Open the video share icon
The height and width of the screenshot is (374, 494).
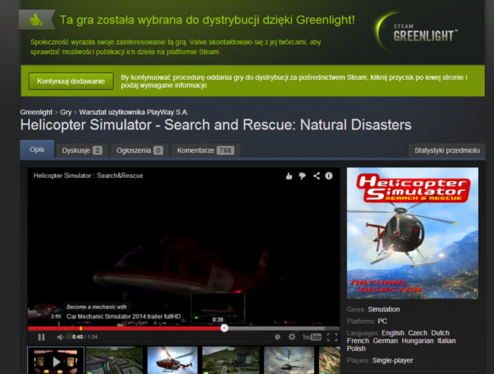point(316,176)
